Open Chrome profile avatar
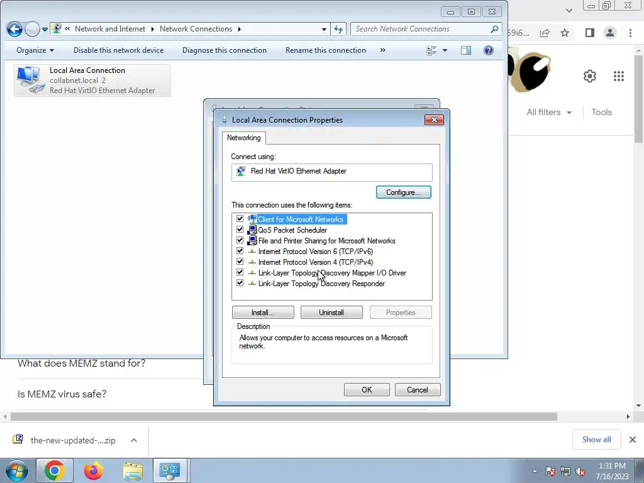The height and width of the screenshot is (483, 644). click(610, 33)
